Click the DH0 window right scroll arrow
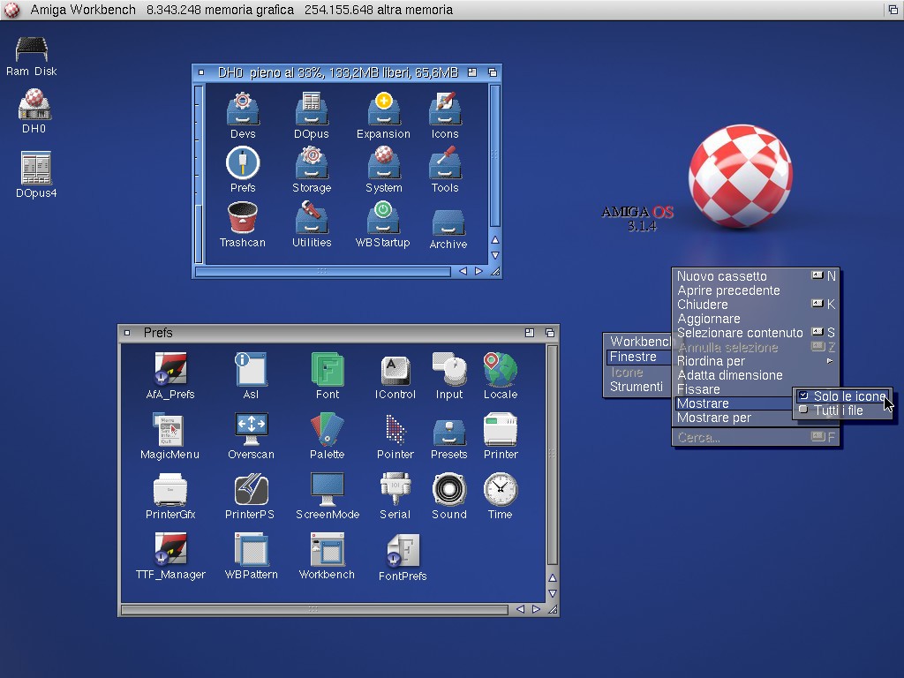The height and width of the screenshot is (678, 904). [479, 271]
